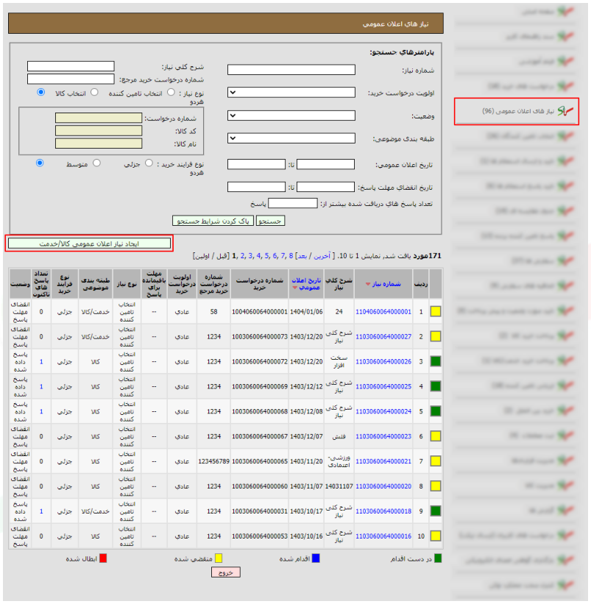Open نیاز های اعلان عمومی (96) sidebar icon
The width and height of the screenshot is (591, 604).
[x=565, y=111]
